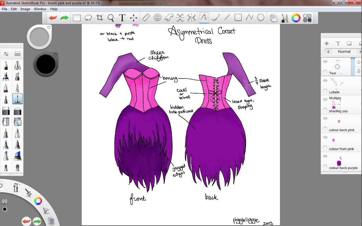Hide the colour back pink layer
362x226 pixels.
pyautogui.click(x=325, y=118)
